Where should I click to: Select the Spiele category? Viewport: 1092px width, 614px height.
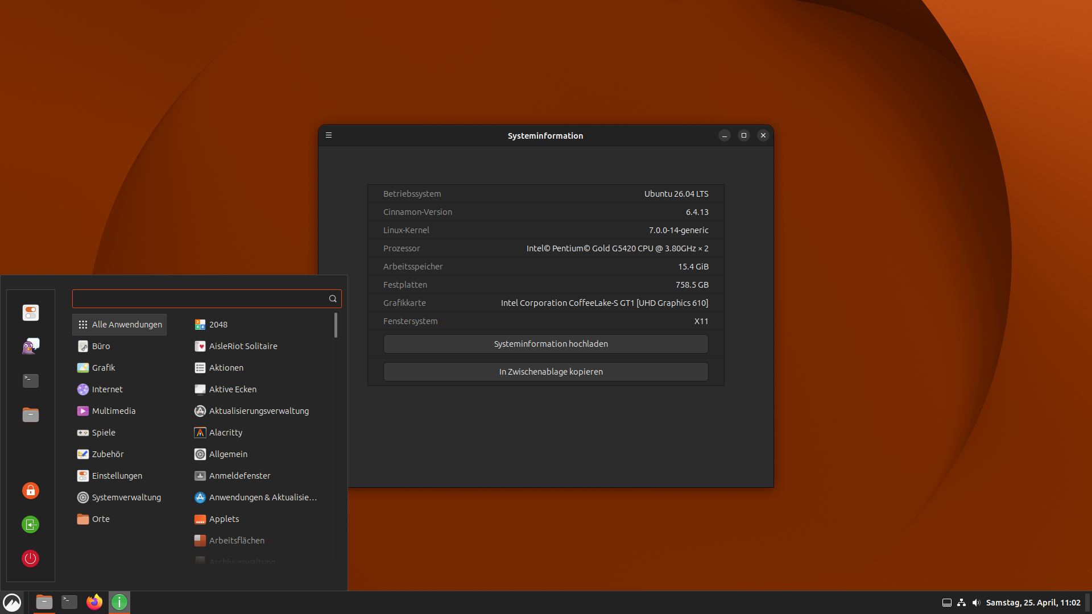(119, 433)
